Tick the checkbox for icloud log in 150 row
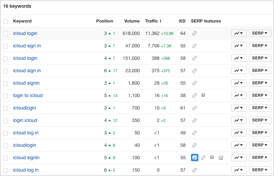Viewport: 274px width, 176px height. (5, 170)
